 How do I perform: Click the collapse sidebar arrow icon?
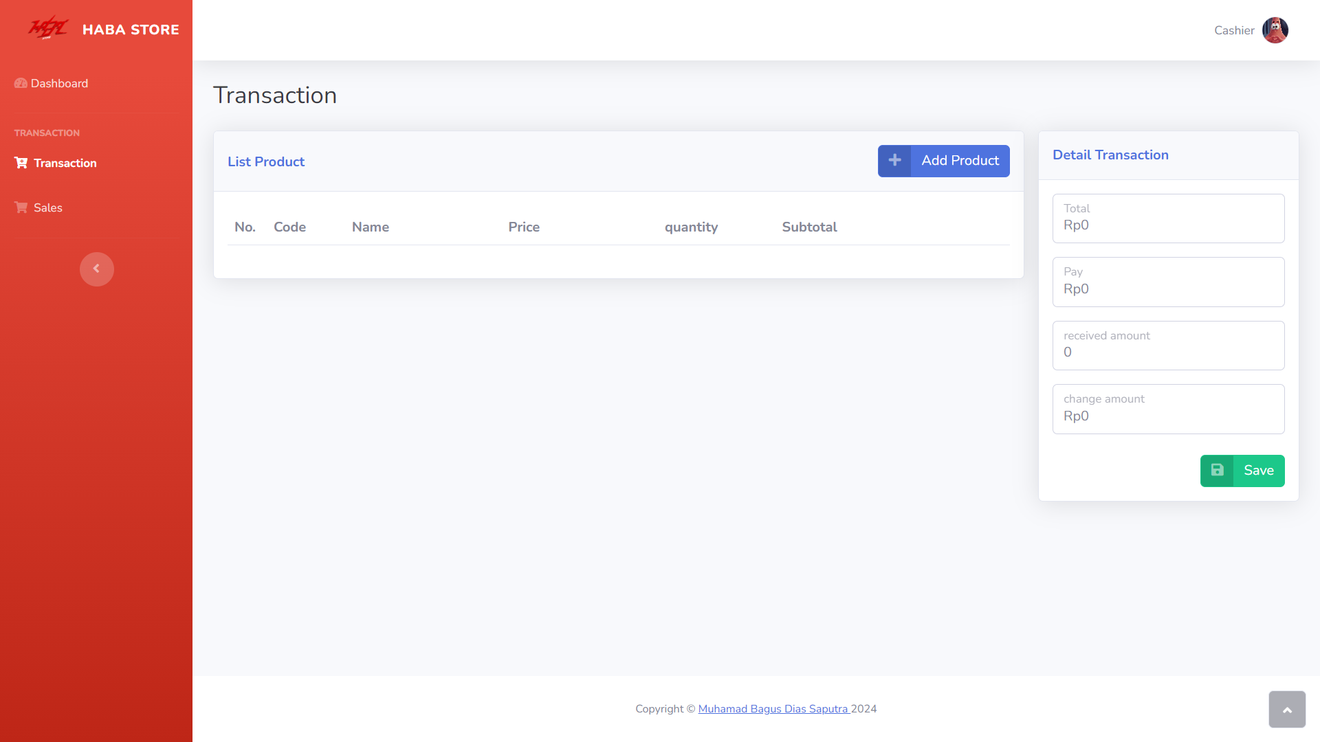tap(96, 269)
